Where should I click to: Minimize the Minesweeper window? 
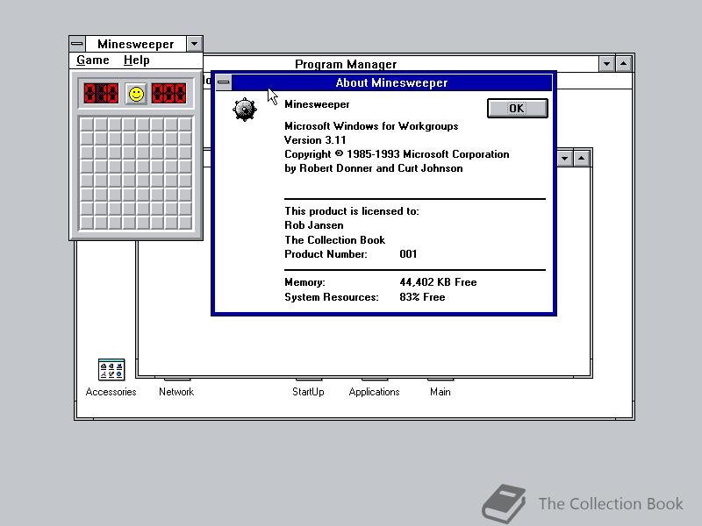pos(194,44)
